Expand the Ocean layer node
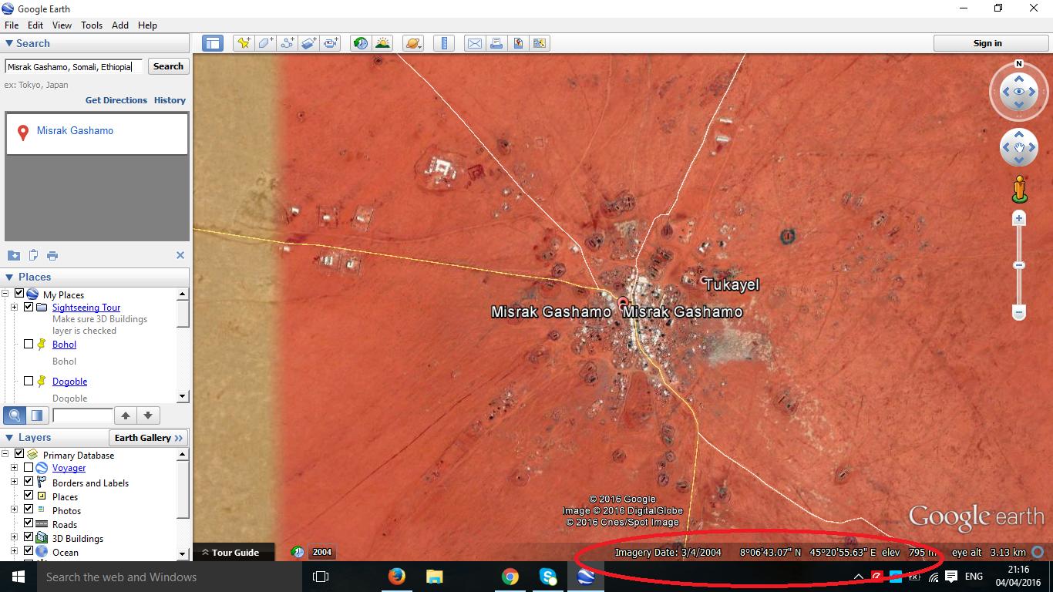 click(14, 550)
